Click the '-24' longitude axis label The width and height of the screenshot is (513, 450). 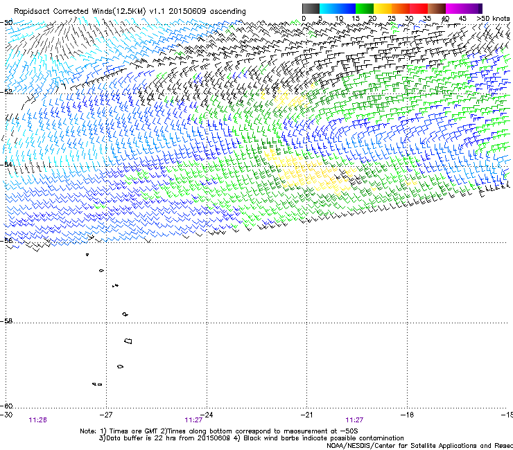(207, 415)
